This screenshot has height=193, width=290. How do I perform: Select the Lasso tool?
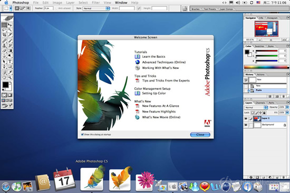4,29
